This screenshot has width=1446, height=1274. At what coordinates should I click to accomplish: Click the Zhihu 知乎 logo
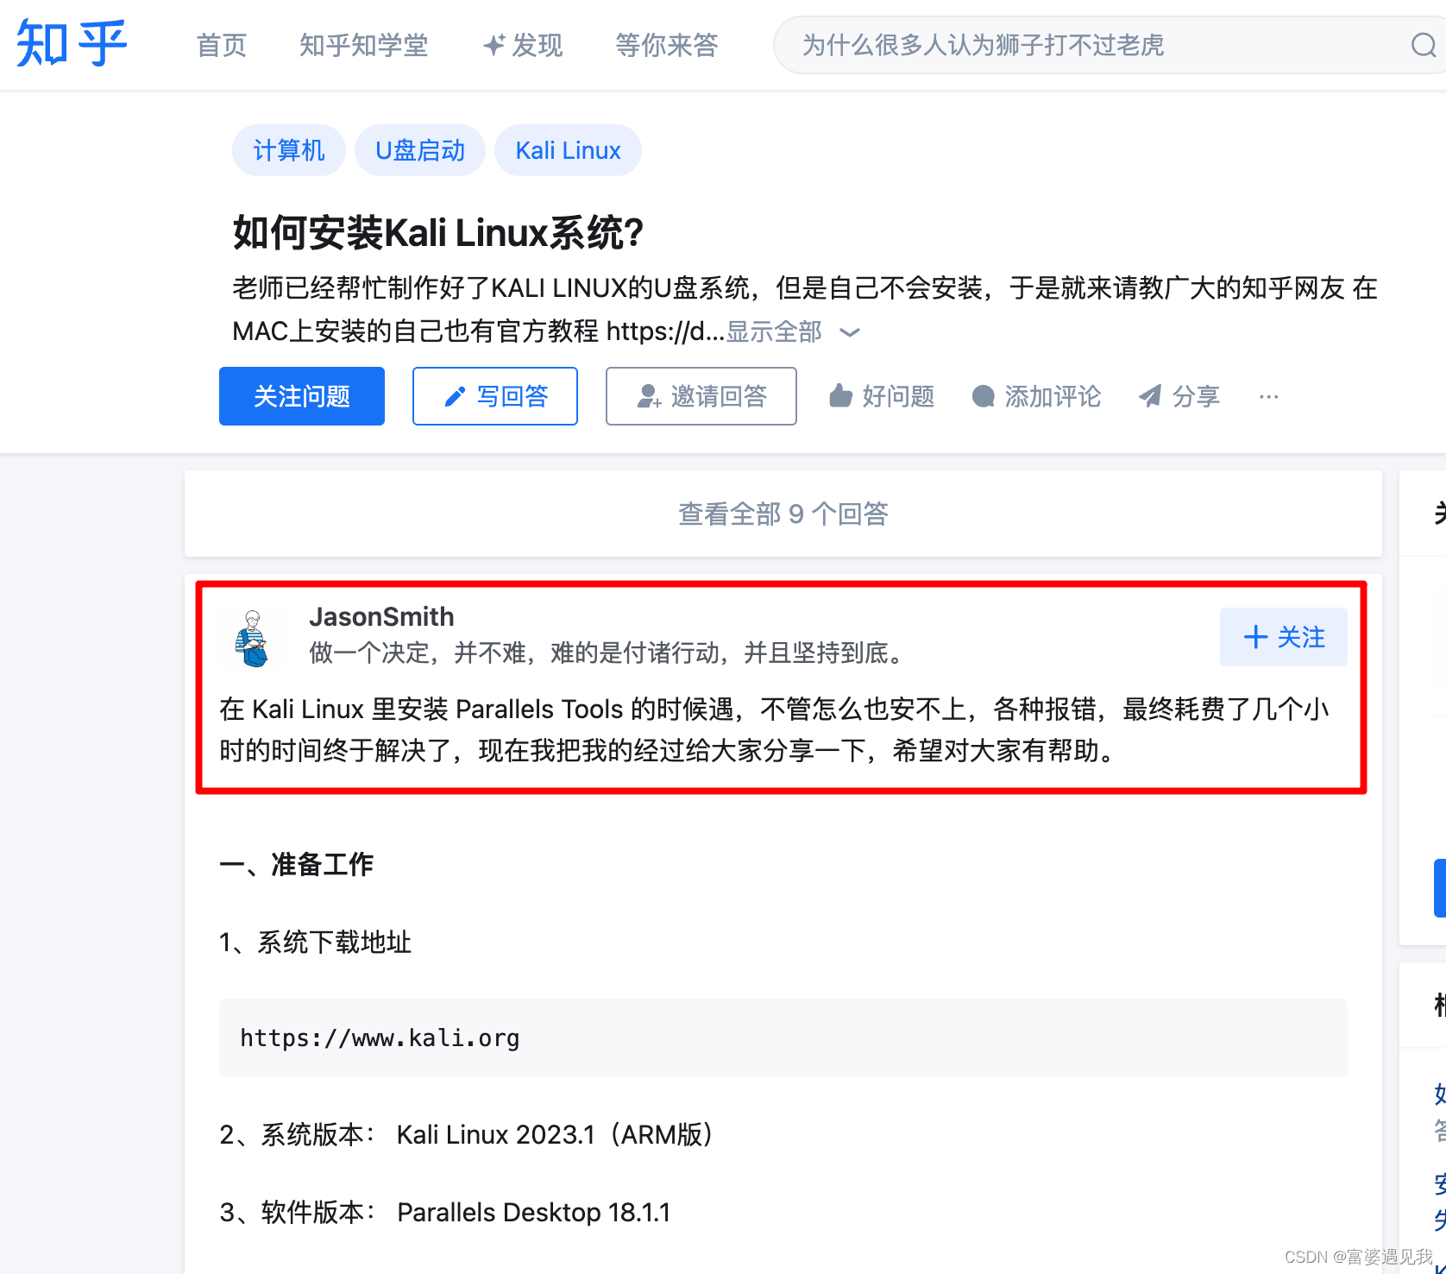pos(72,43)
